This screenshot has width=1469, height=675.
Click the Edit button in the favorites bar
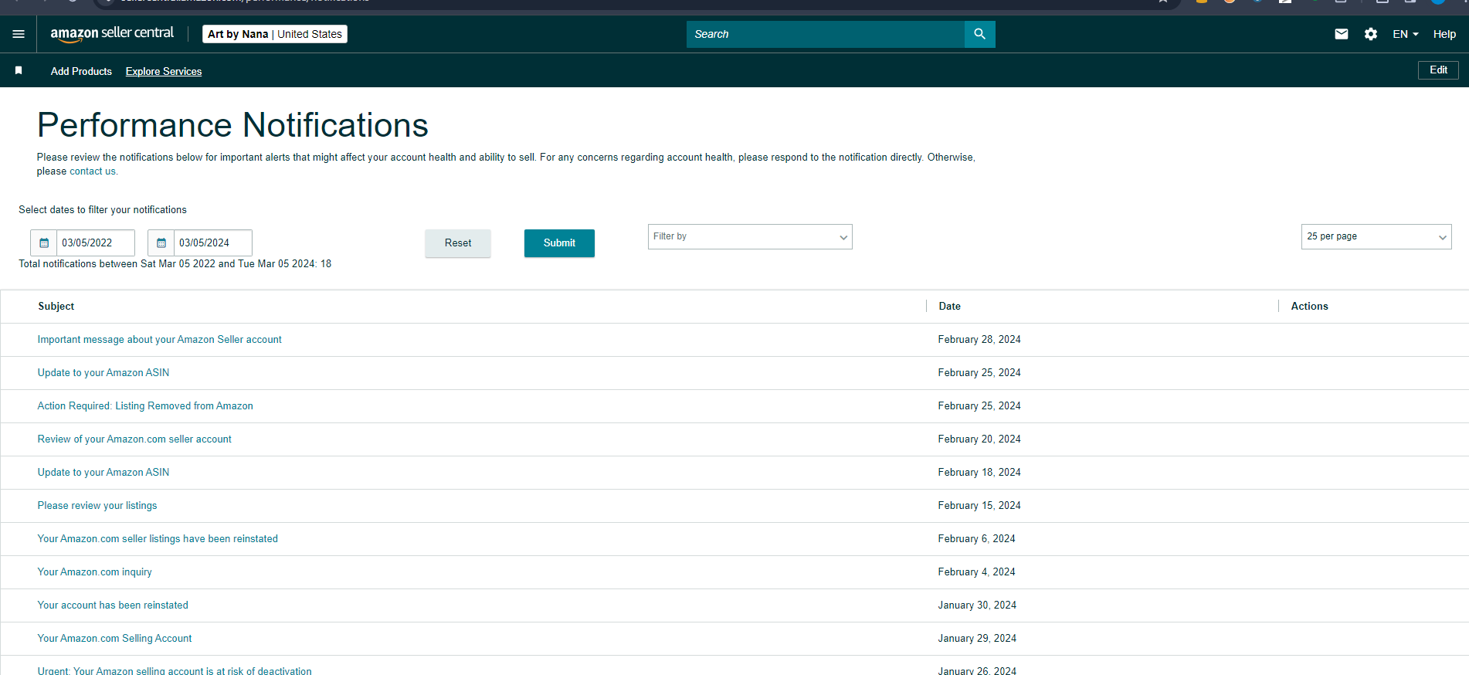click(x=1438, y=70)
